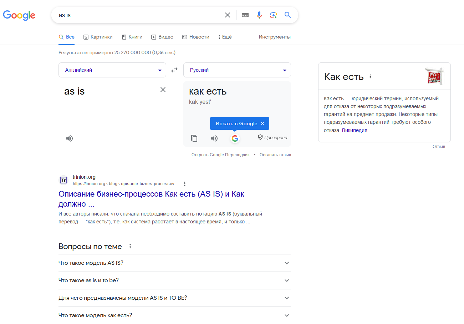This screenshot has width=464, height=324.
Task: Open the 'Википедия' link
Action: click(355, 130)
